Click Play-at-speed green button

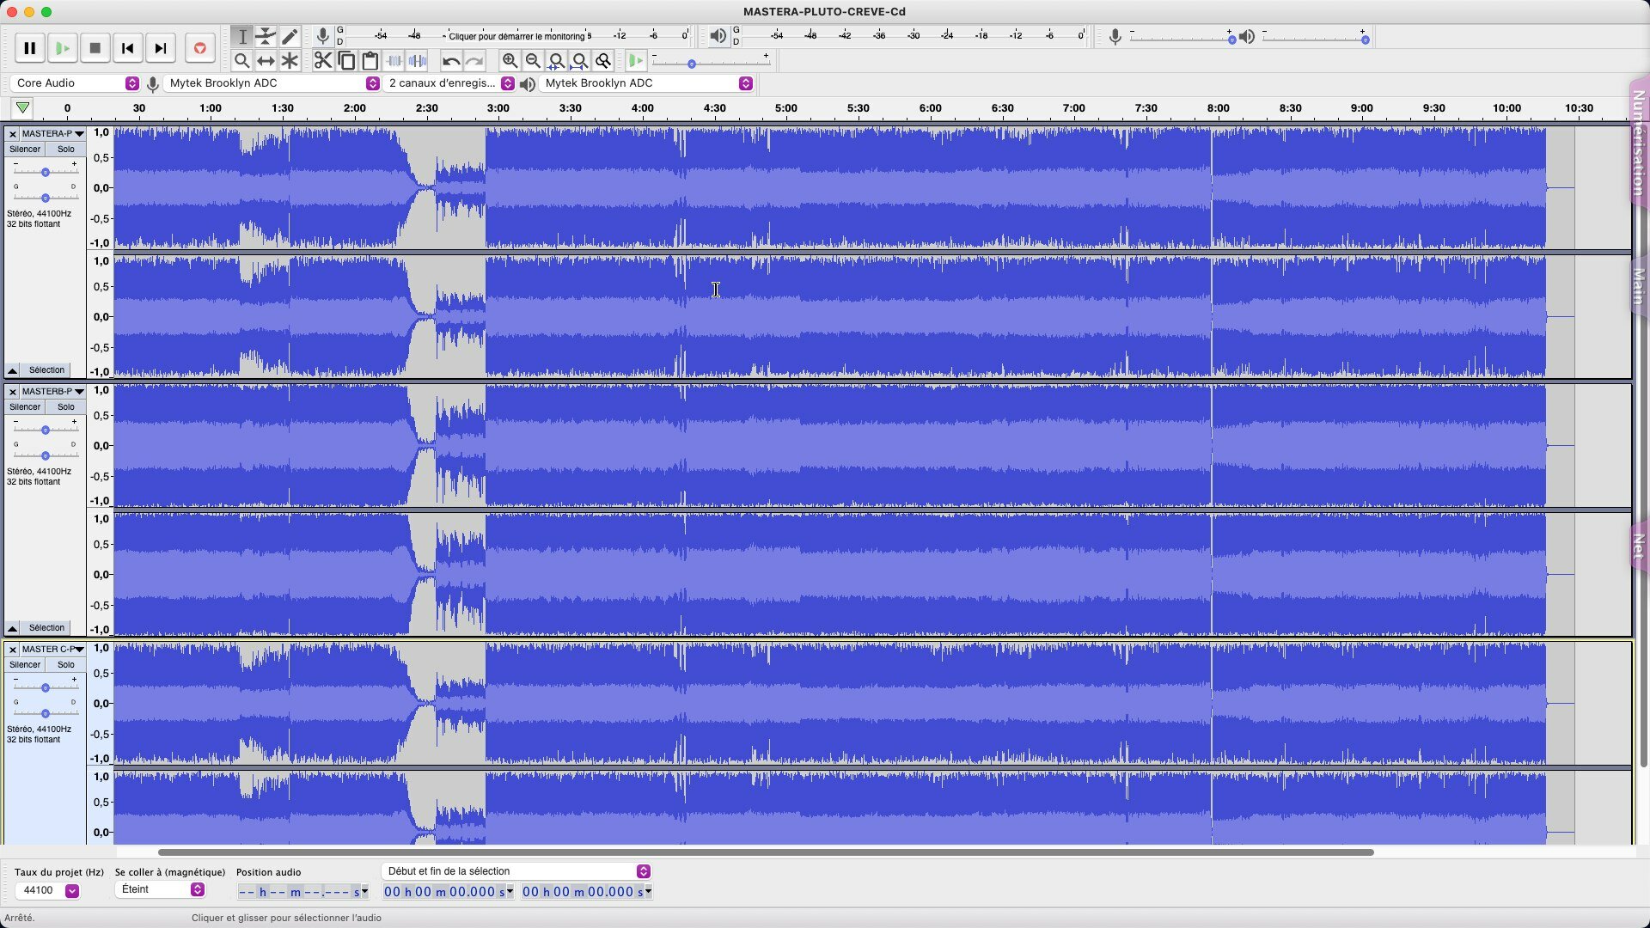click(x=636, y=60)
